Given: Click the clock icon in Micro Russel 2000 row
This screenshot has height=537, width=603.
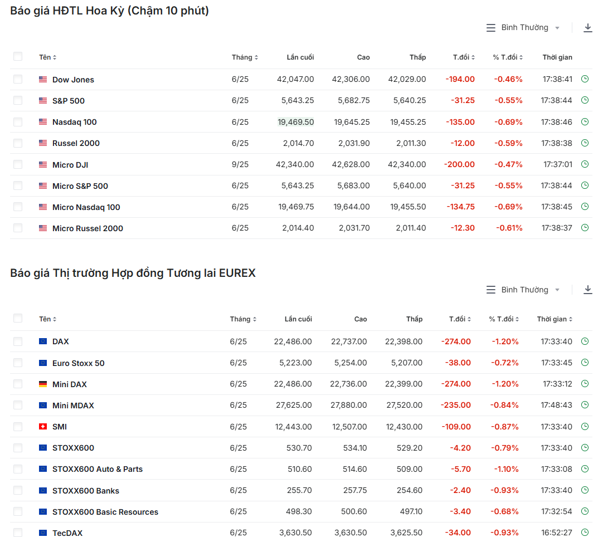Looking at the screenshot, I should 585,228.
